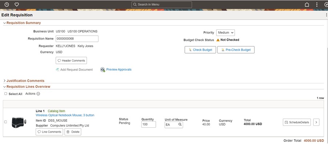Click the Budget Check warning triangle icon
The width and height of the screenshot is (328, 144).
[x=218, y=40]
